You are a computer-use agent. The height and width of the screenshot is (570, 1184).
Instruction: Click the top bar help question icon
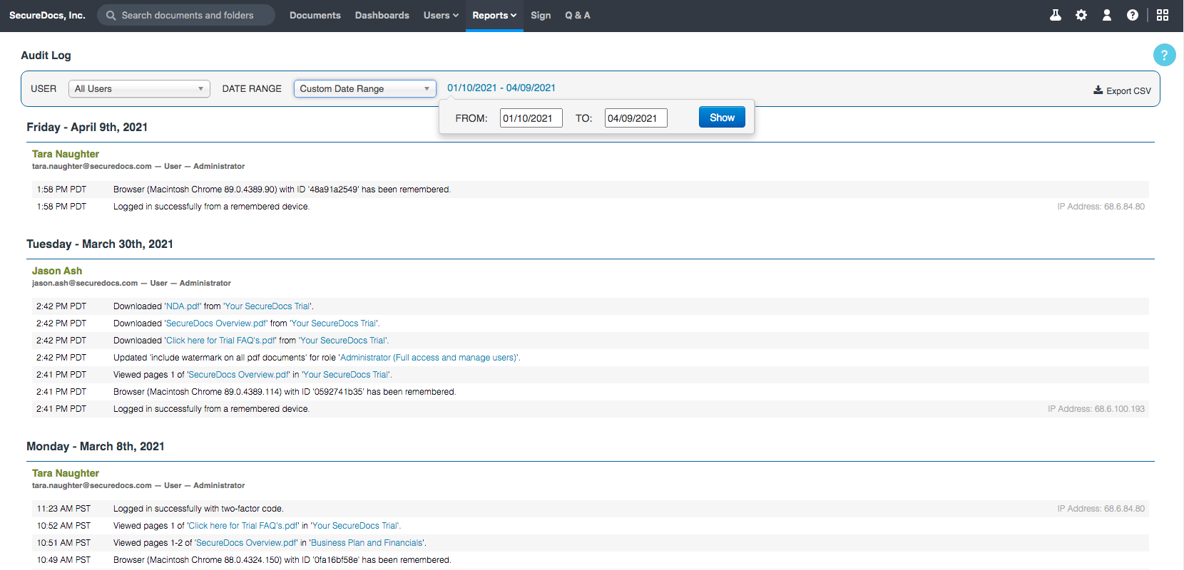pyautogui.click(x=1133, y=15)
